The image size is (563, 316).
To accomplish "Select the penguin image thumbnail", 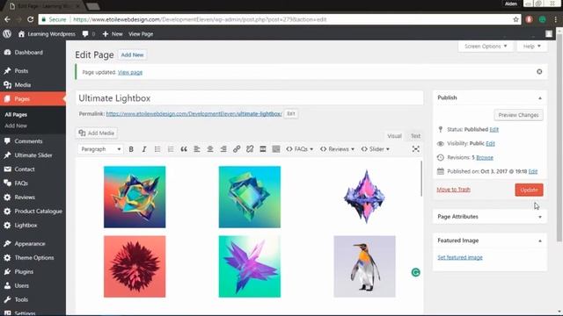I will pos(364,266).
